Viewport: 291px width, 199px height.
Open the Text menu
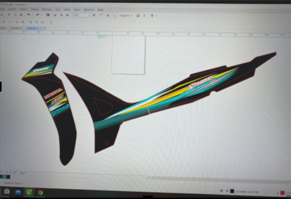point(57,10)
